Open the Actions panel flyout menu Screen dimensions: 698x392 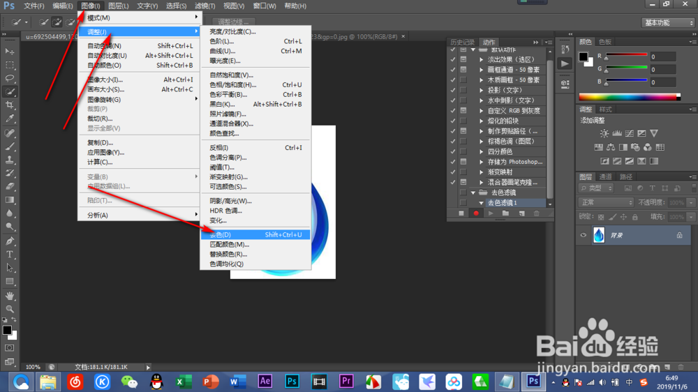click(x=549, y=43)
